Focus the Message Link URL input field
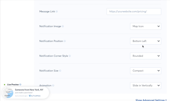This screenshot has width=170, height=101. (x=134, y=11)
